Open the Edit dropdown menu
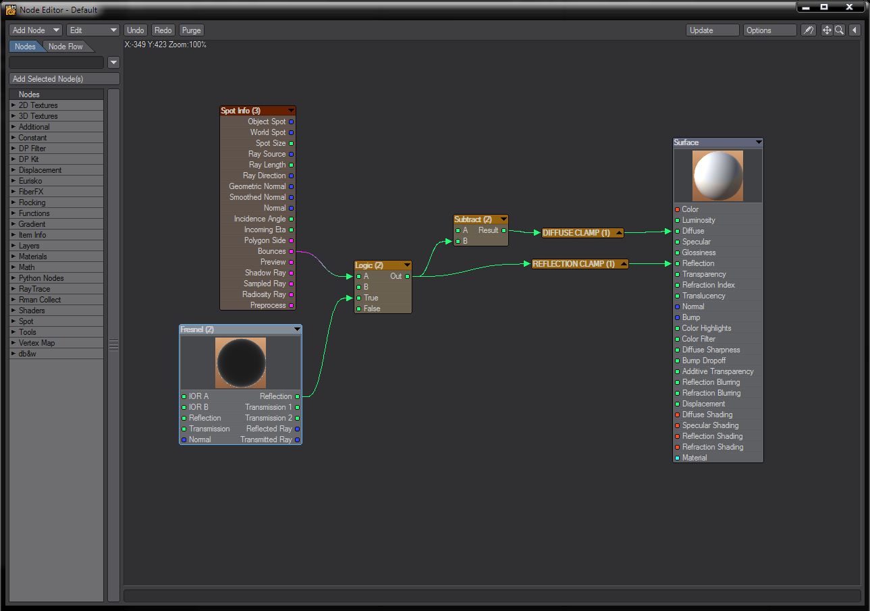Screen dimensions: 870x611 (x=93, y=30)
